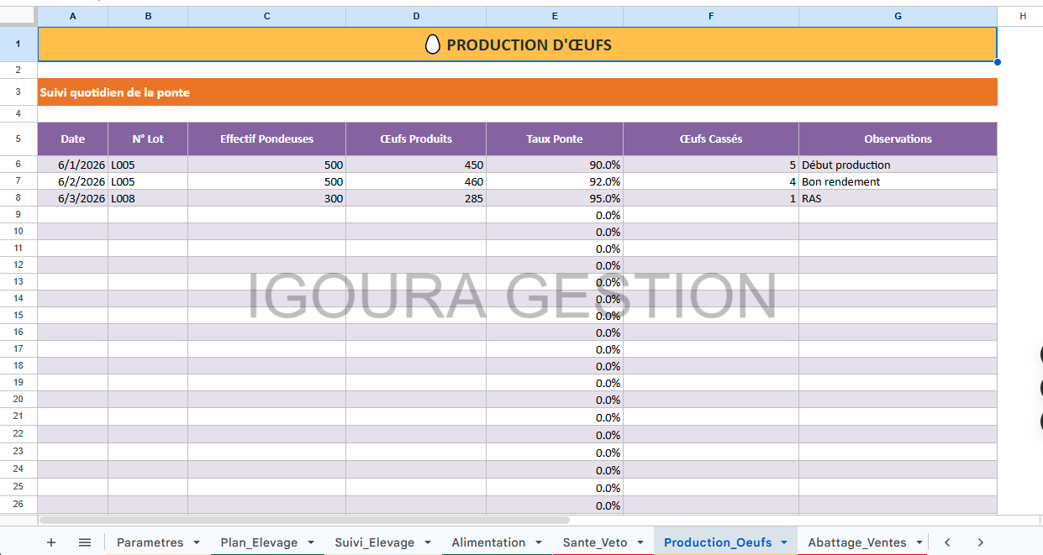
Task: Click the fill handle on the title cell
Action: tap(998, 61)
